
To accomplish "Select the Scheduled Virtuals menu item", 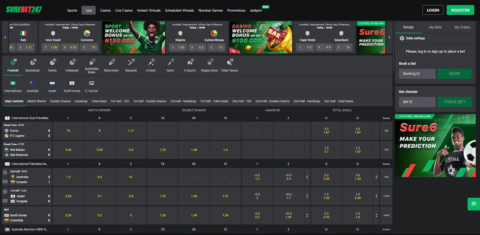I will tap(179, 10).
